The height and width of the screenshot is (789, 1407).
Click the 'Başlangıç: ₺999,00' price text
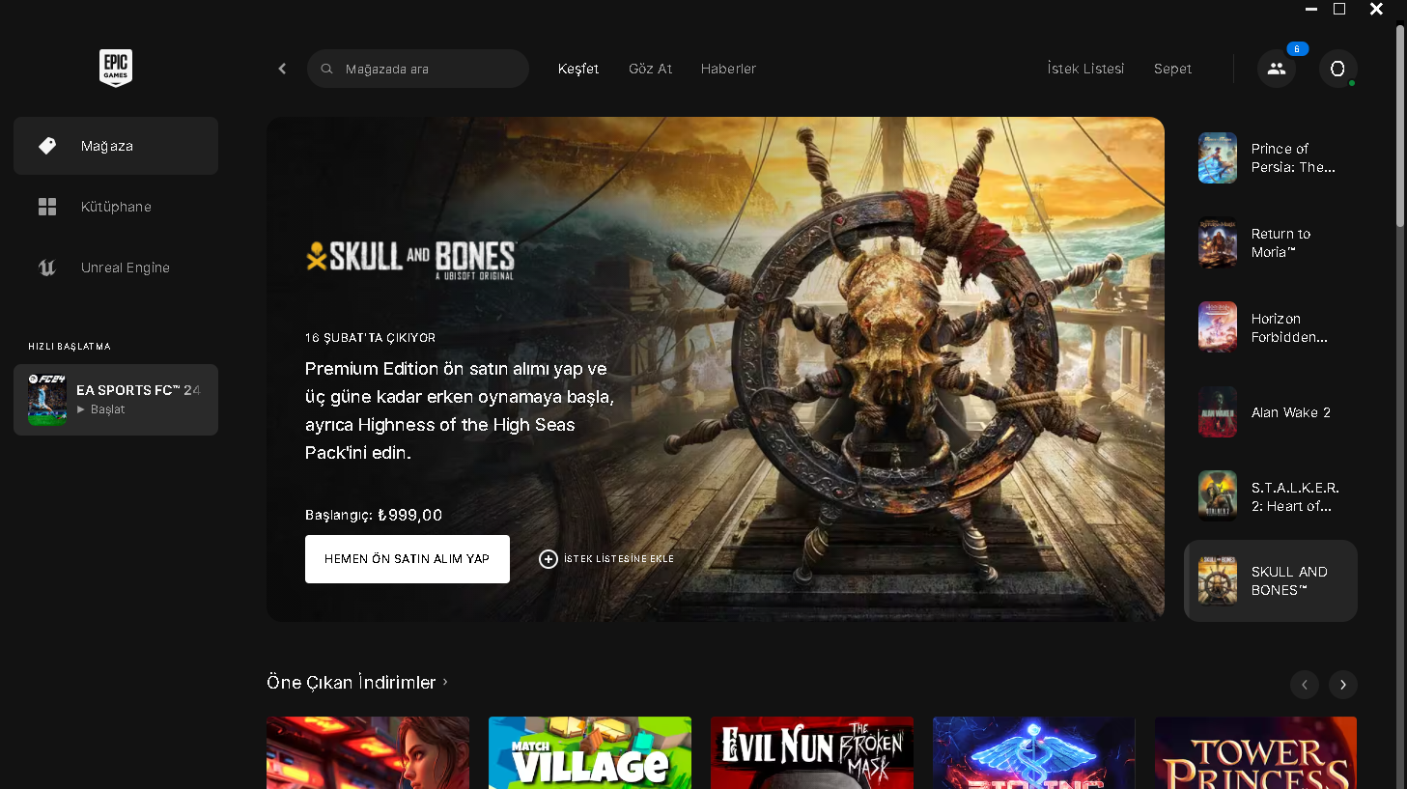click(x=374, y=515)
